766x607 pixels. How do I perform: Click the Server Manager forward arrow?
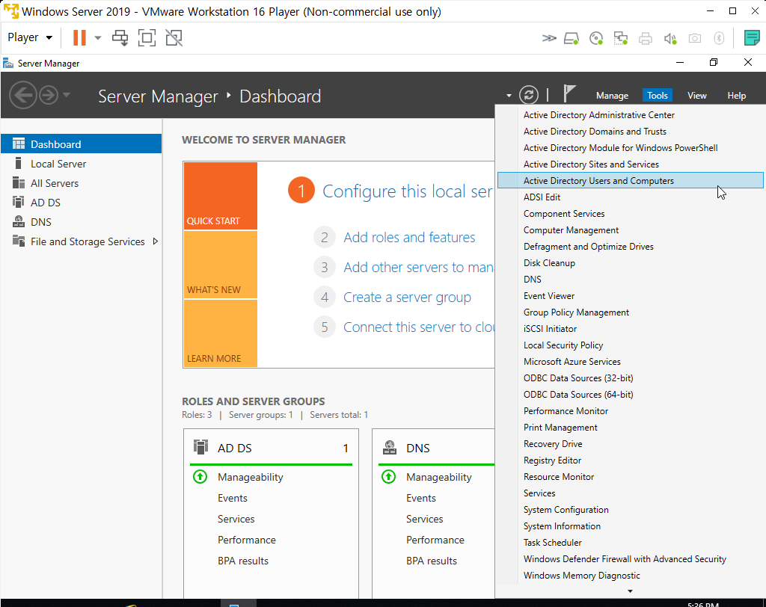[49, 95]
